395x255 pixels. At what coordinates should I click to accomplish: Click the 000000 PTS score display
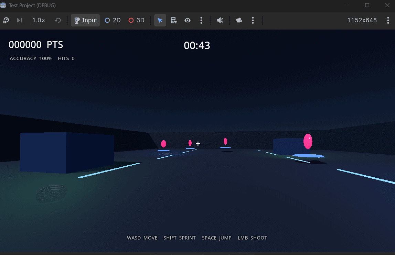coord(36,45)
